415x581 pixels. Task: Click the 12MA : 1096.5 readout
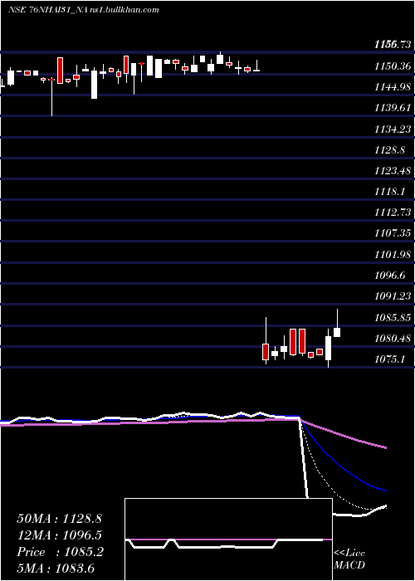coord(60,535)
